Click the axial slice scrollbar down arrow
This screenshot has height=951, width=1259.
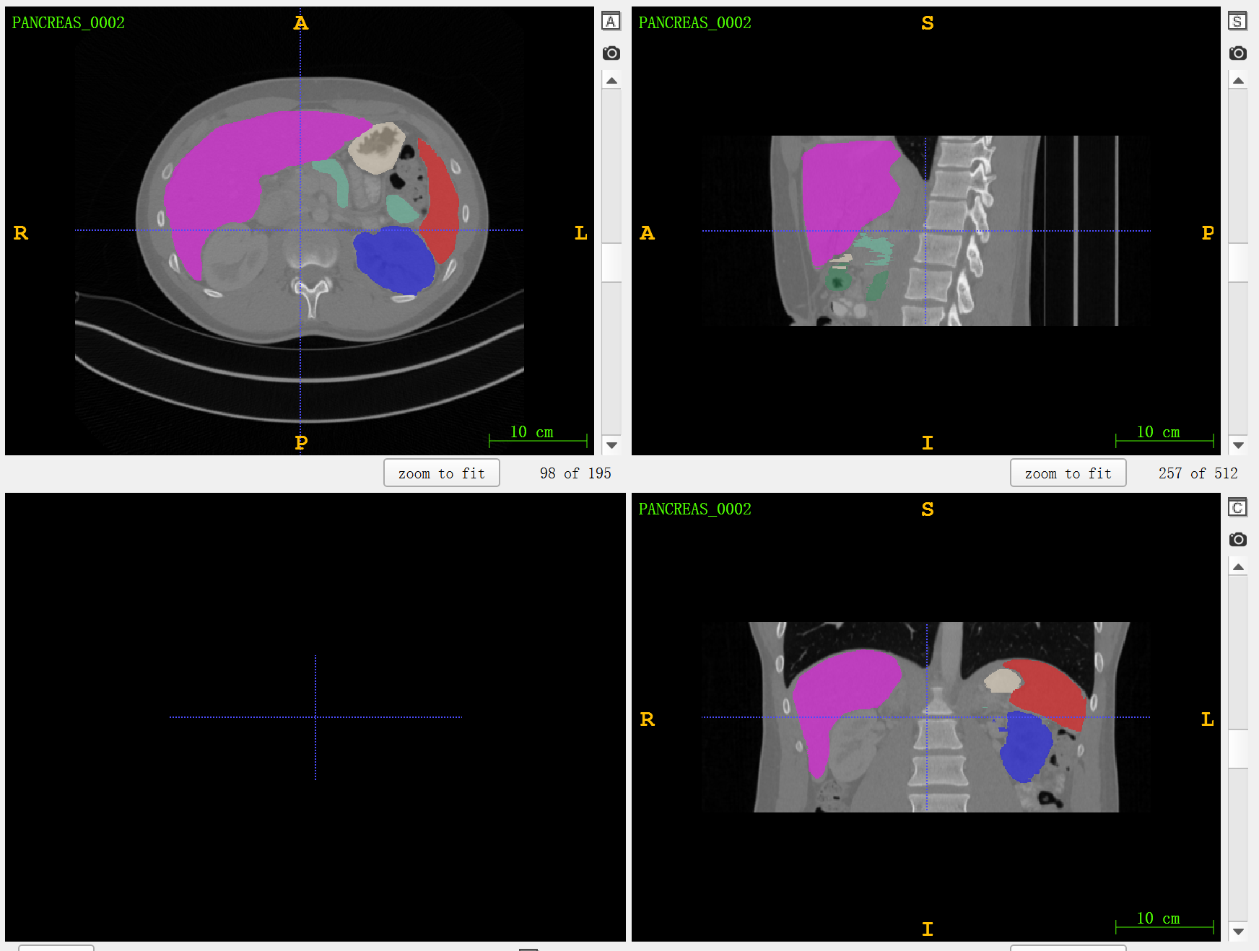click(611, 445)
